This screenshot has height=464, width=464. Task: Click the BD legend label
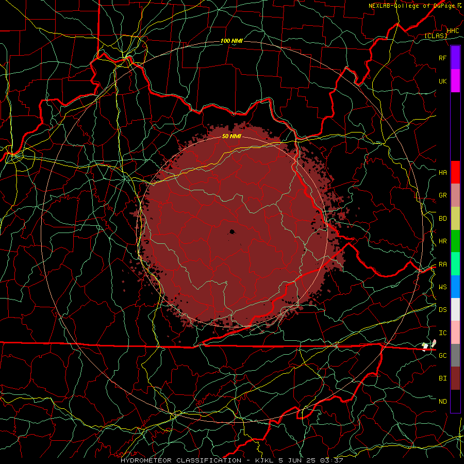(x=442, y=219)
